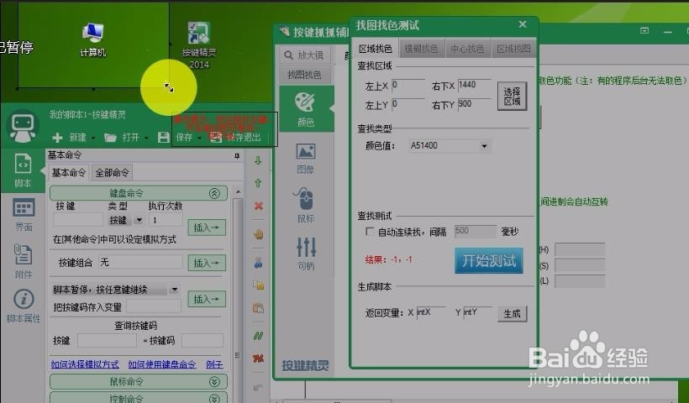Click the 选择区域 button
689x403 pixels.
pyautogui.click(x=512, y=97)
